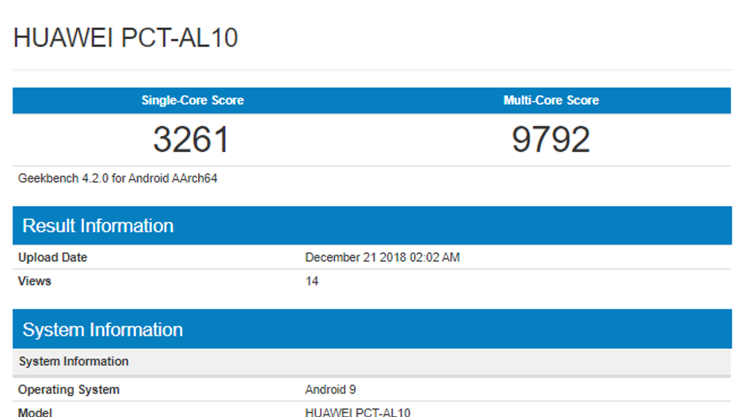Select the Operating System label
Image resolution: width=742 pixels, height=417 pixels.
pos(69,390)
